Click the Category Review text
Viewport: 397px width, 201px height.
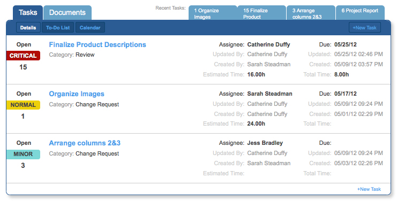point(85,55)
